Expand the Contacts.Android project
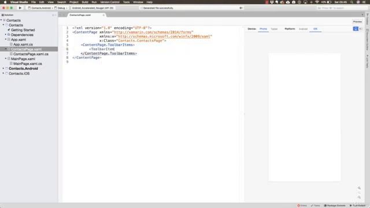 click(3, 68)
